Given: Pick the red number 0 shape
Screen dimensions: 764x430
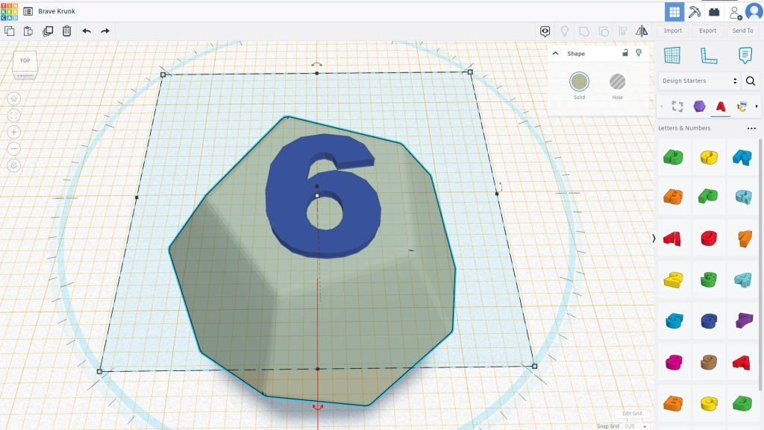Looking at the screenshot, I should tap(709, 238).
